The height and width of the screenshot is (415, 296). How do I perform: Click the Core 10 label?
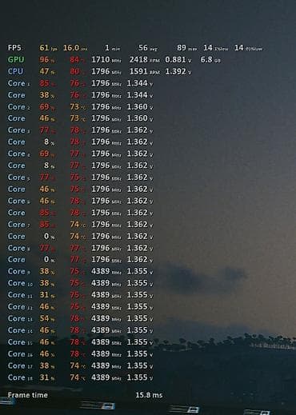[x=20, y=283]
